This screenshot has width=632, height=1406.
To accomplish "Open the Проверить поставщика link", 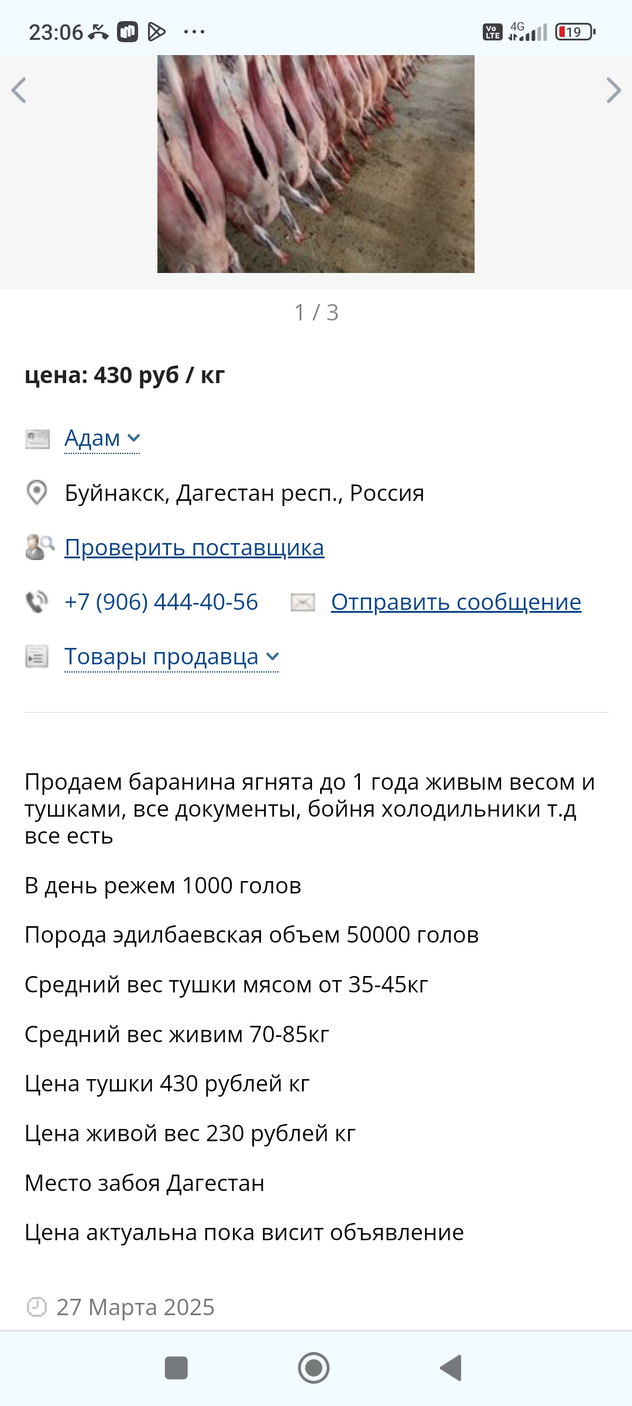I will click(194, 548).
